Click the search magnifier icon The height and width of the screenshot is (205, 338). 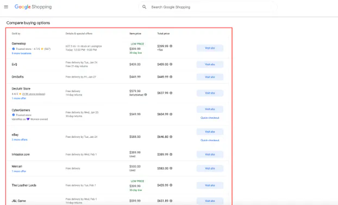[144, 7]
